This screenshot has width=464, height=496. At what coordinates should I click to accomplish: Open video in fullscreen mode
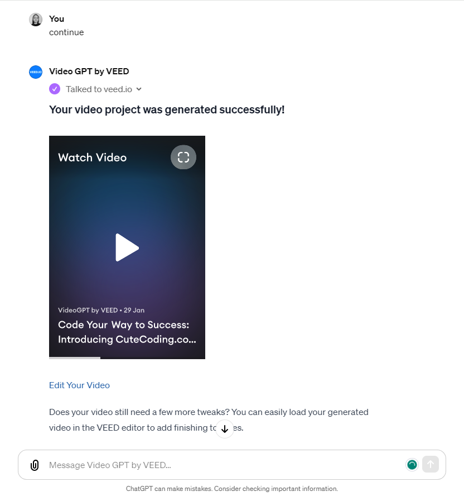(183, 157)
